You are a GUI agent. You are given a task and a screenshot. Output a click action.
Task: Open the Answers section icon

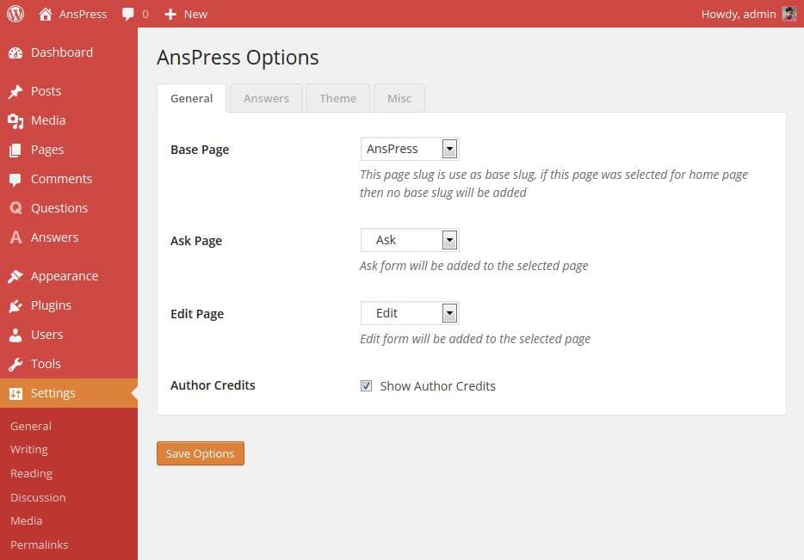[17, 237]
